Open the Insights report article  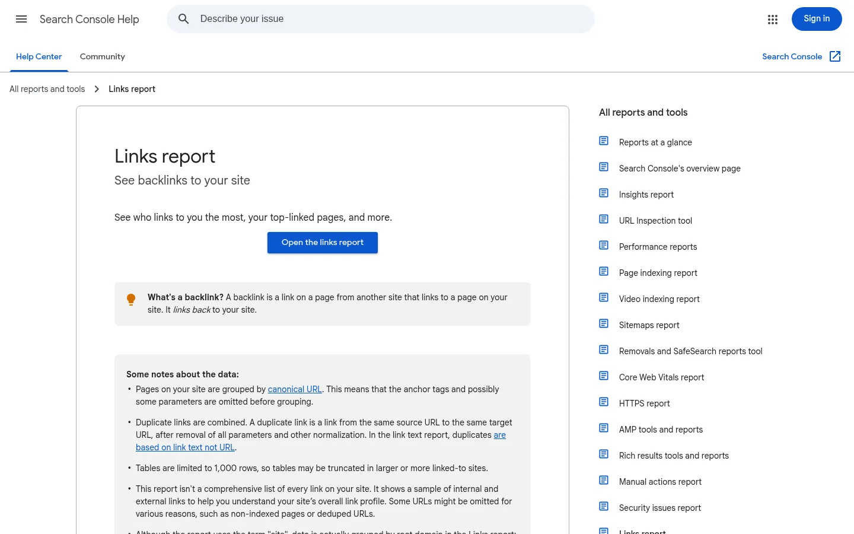[x=646, y=195]
